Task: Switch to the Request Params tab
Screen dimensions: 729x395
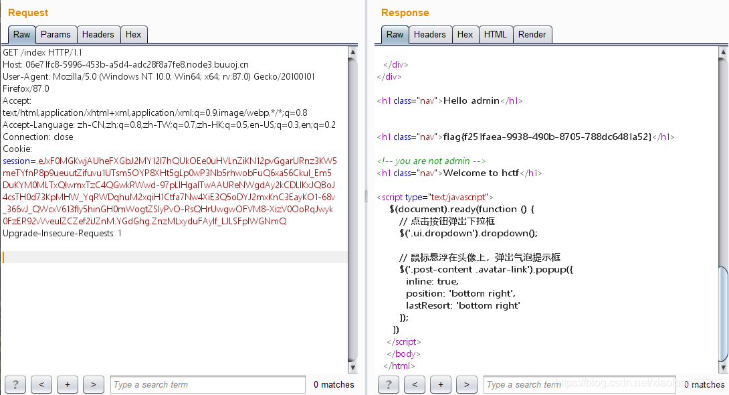Action: [56, 34]
